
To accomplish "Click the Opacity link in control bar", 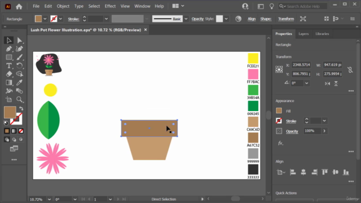I will [197, 19].
